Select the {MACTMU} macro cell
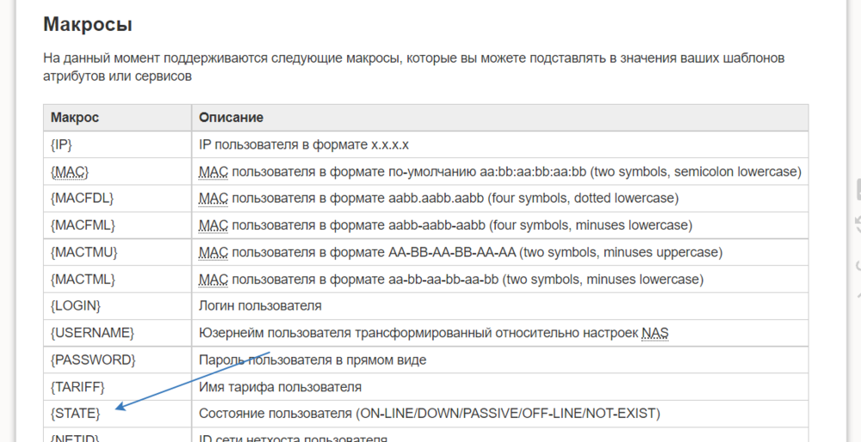Viewport: 861px width, 442px height. (84, 252)
